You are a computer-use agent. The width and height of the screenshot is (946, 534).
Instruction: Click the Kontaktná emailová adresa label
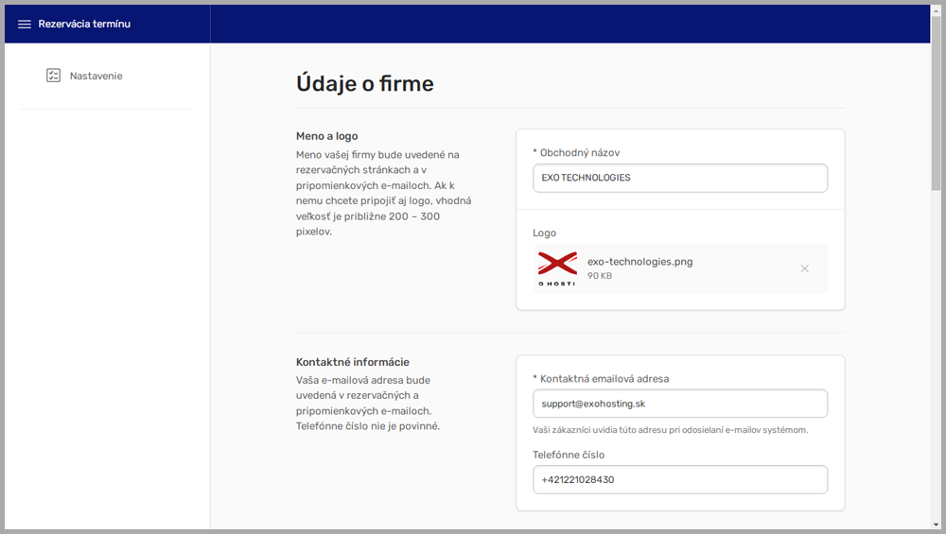click(601, 379)
